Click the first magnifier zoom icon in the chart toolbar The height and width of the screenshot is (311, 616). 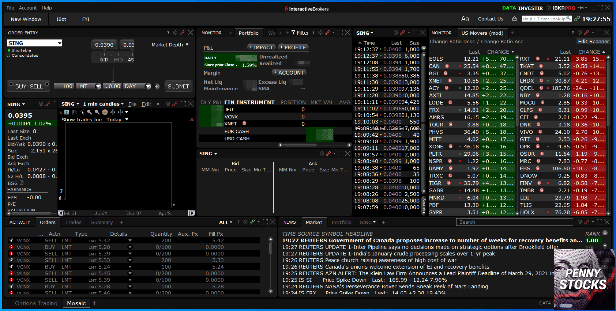90,112
